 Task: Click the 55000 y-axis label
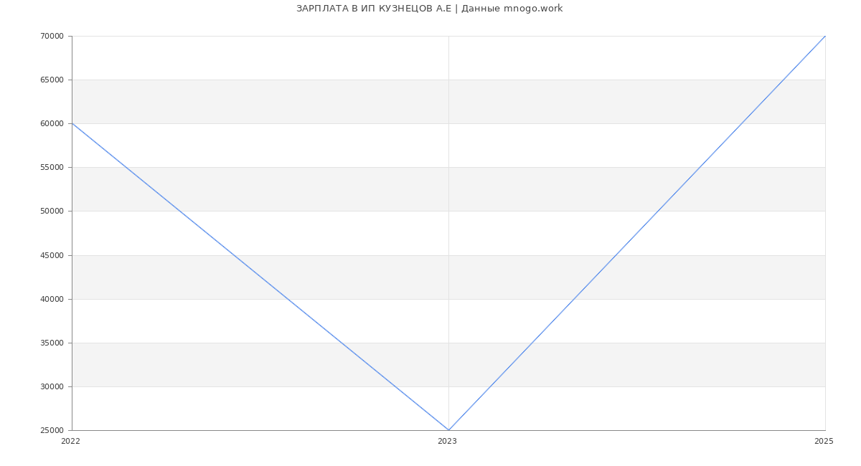pos(52,167)
